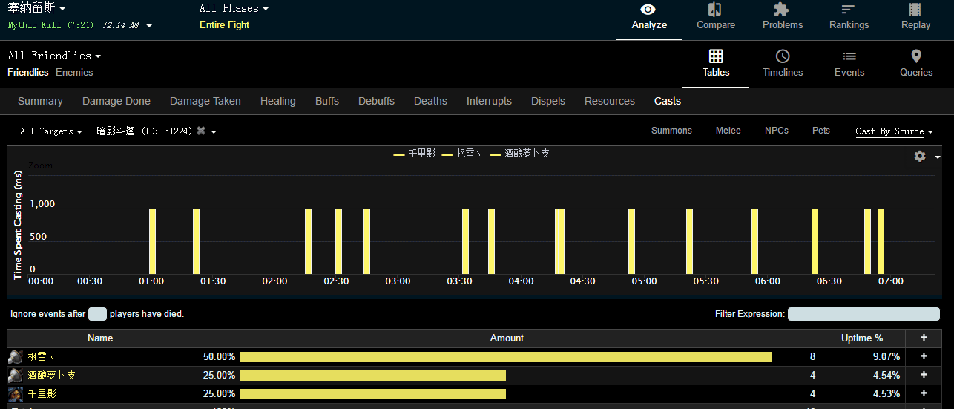Expand the All Phases dropdown

(234, 8)
